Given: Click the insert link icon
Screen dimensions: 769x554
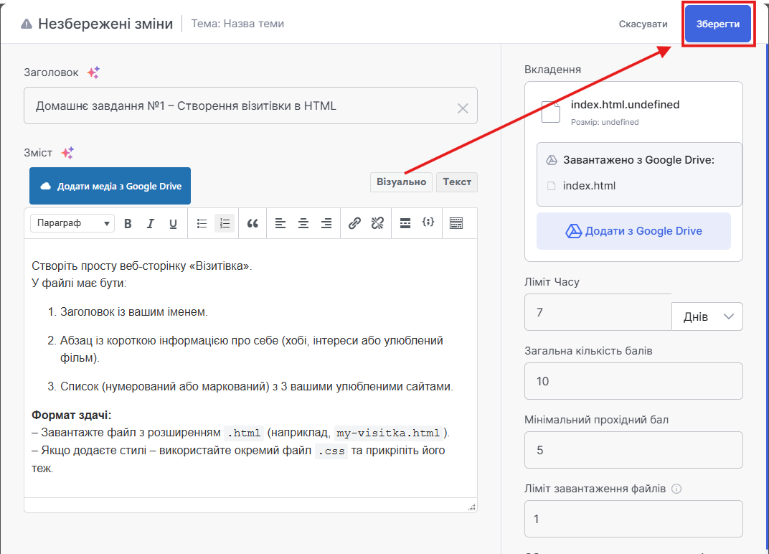Looking at the screenshot, I should (x=354, y=223).
